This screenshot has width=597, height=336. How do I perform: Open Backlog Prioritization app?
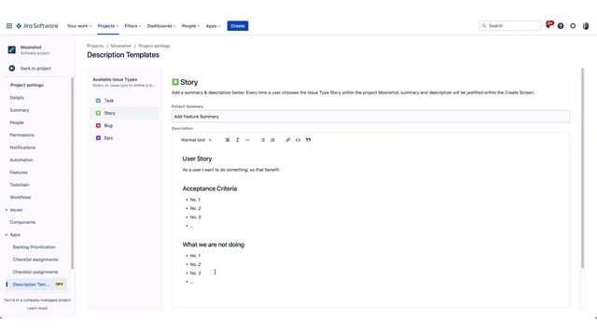pyautogui.click(x=35, y=247)
